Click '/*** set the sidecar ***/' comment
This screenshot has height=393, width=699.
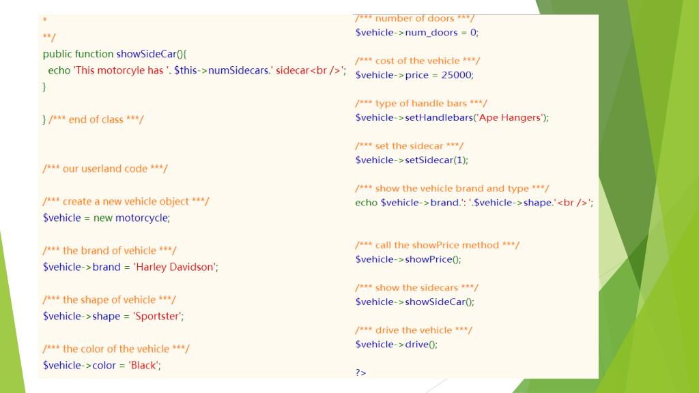[410, 146]
